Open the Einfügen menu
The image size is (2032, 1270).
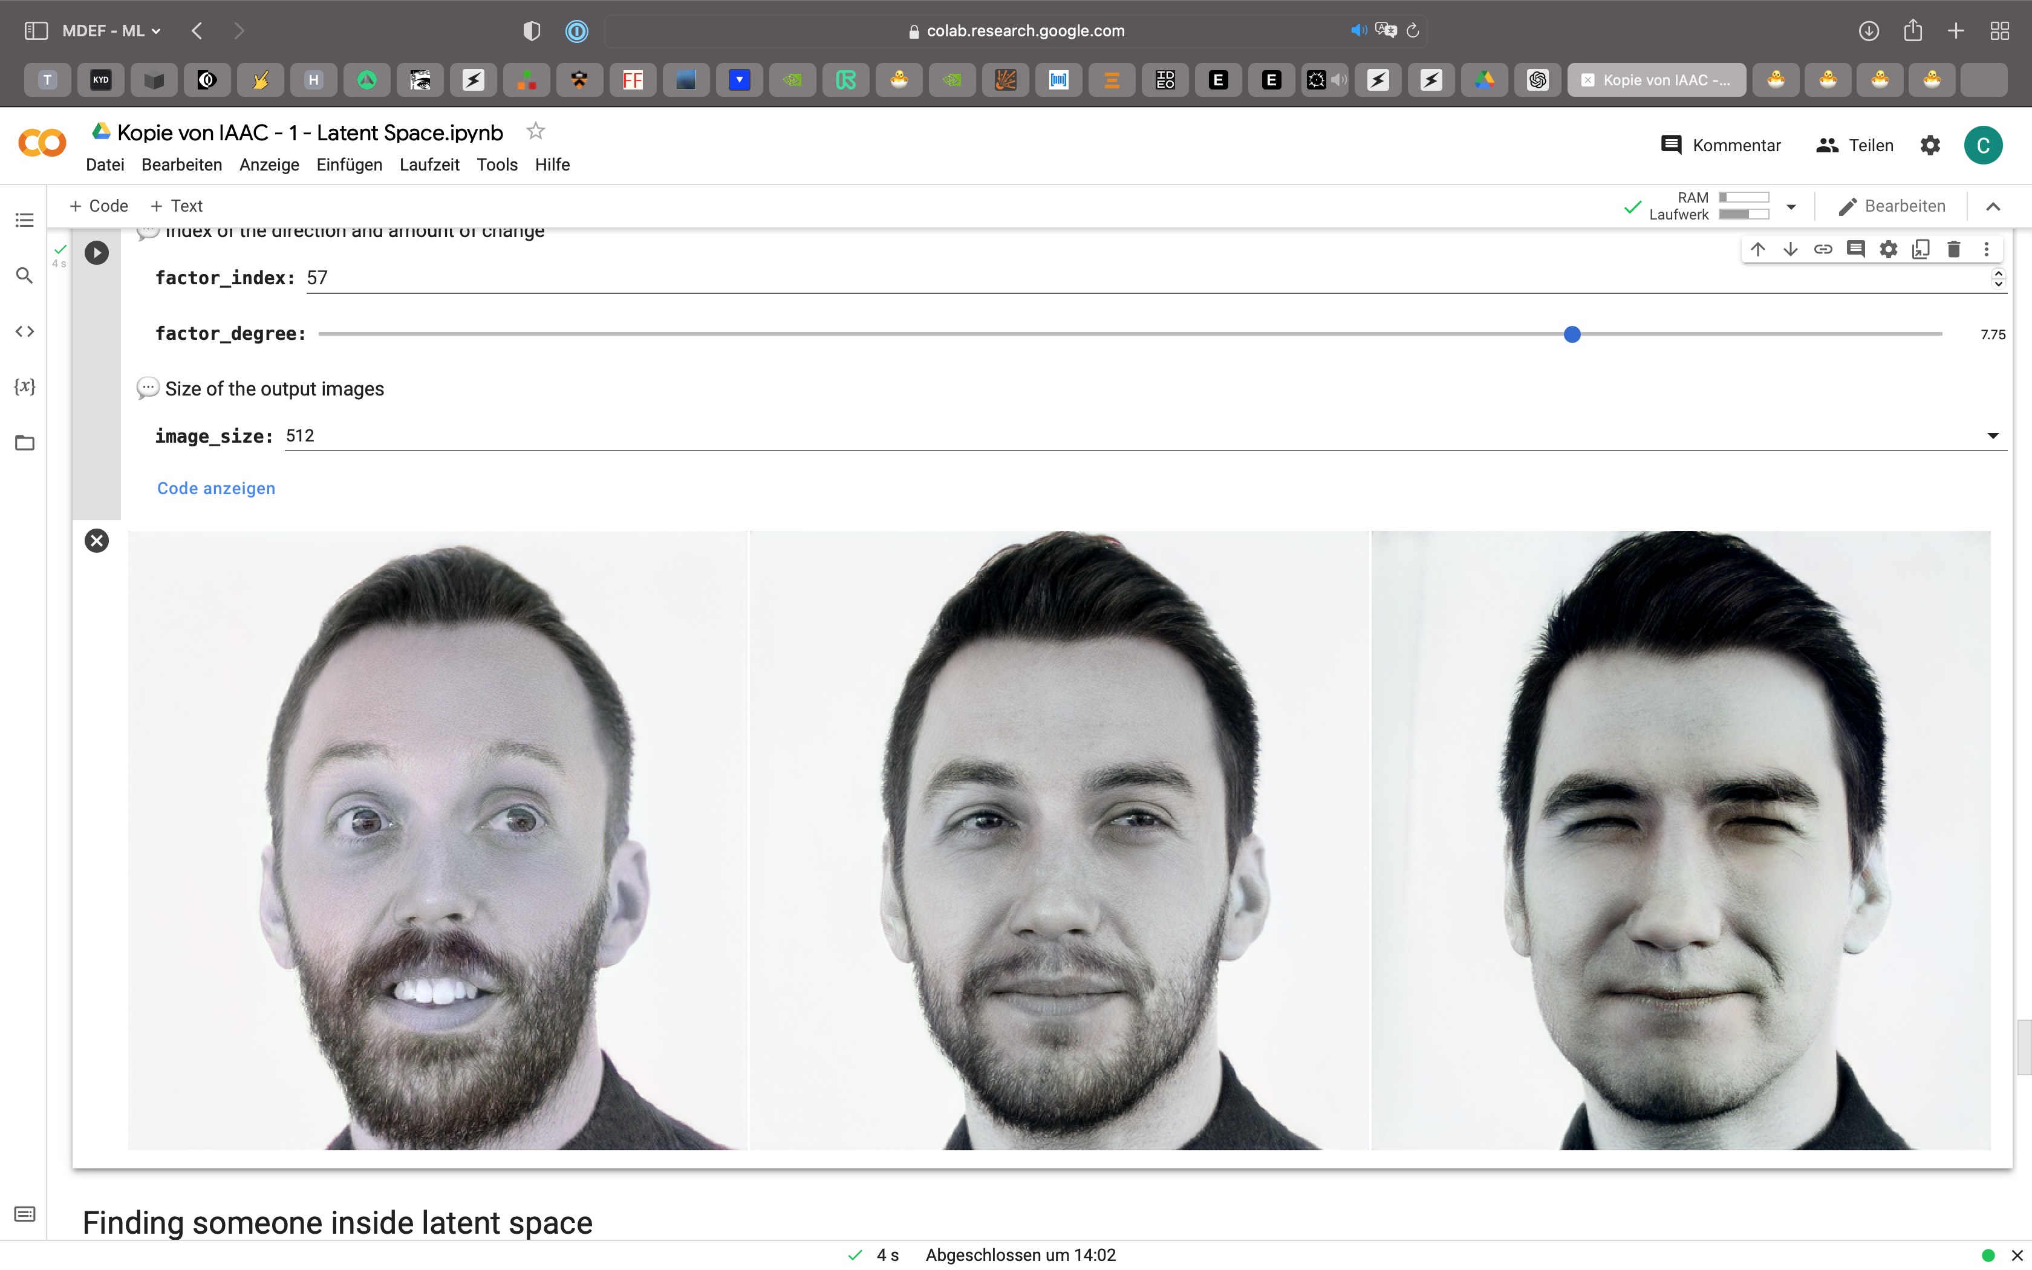pos(348,164)
